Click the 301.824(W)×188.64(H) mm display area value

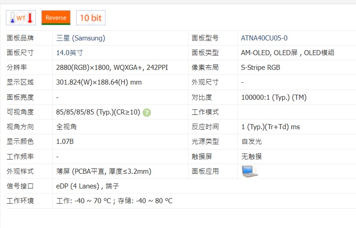point(99,82)
